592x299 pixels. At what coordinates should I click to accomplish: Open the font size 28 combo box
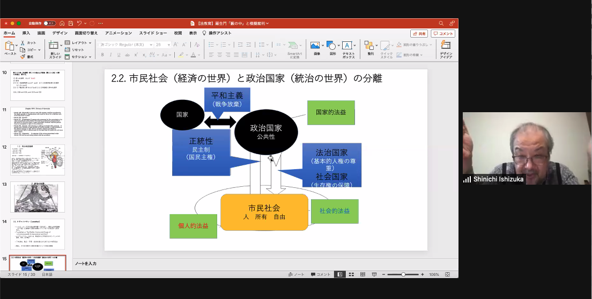tap(162, 45)
